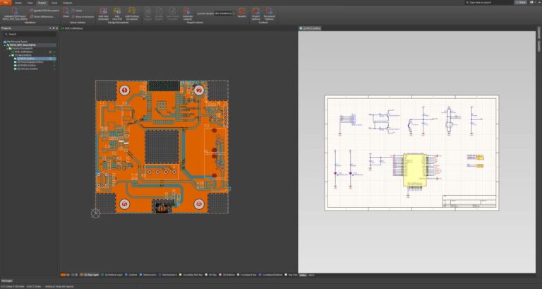Switch to the Outputs ribbon tab
This screenshot has height=289, width=542.
pyautogui.click(x=68, y=3)
